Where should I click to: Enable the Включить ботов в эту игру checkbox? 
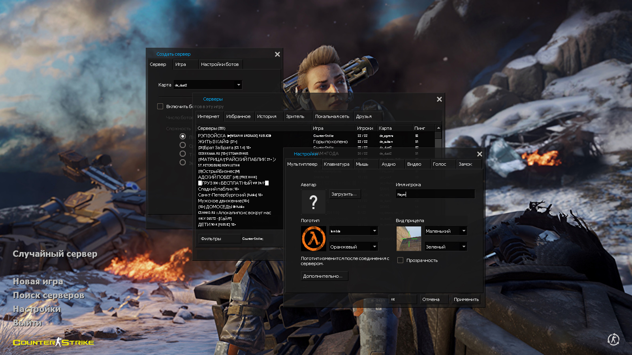pyautogui.click(x=160, y=106)
